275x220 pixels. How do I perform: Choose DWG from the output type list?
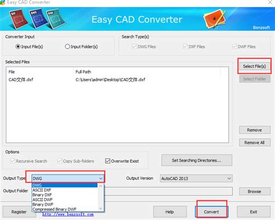coord(65,185)
